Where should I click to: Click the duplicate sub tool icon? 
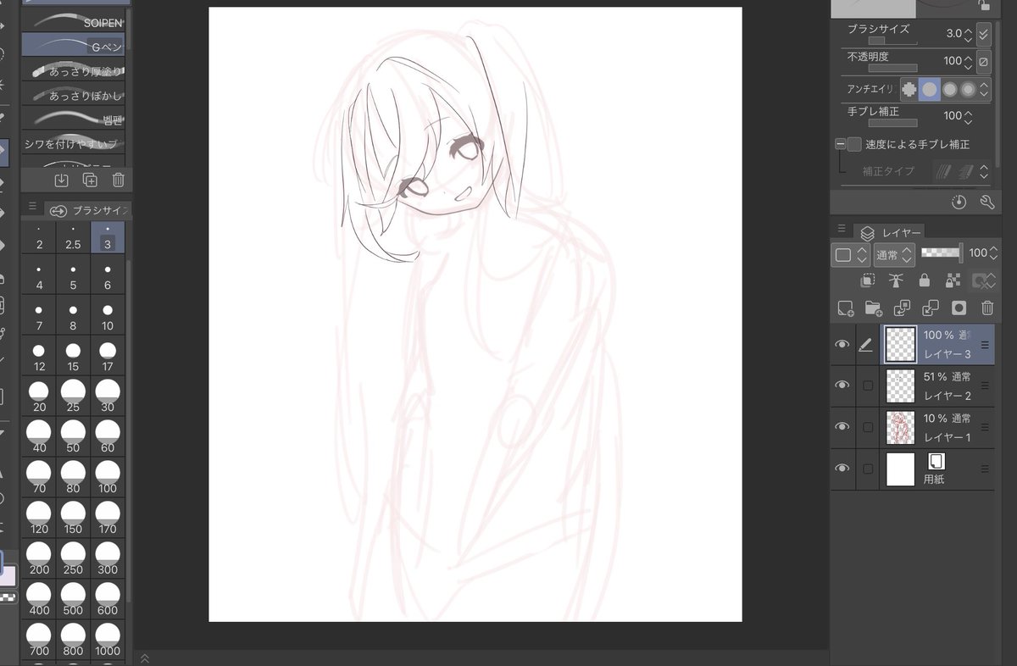[90, 180]
